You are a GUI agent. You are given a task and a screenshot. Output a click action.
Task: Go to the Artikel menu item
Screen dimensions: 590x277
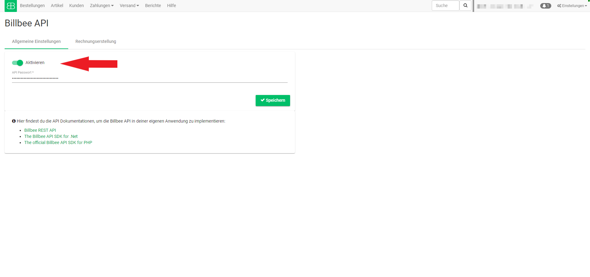[57, 6]
